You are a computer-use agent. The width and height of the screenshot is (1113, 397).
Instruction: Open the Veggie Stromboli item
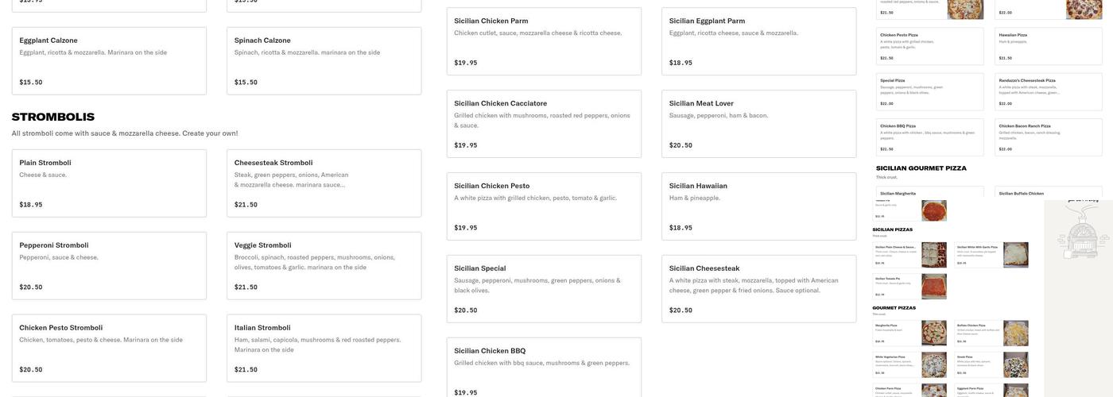point(324,266)
